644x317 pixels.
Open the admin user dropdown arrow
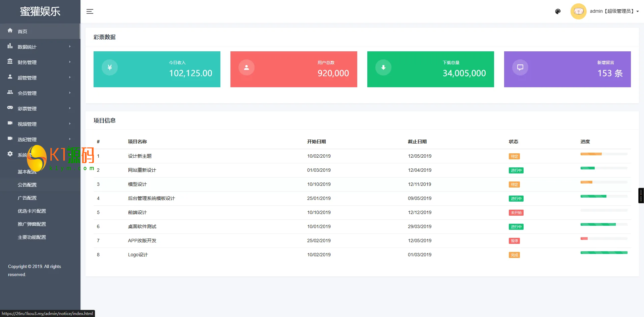638,11
